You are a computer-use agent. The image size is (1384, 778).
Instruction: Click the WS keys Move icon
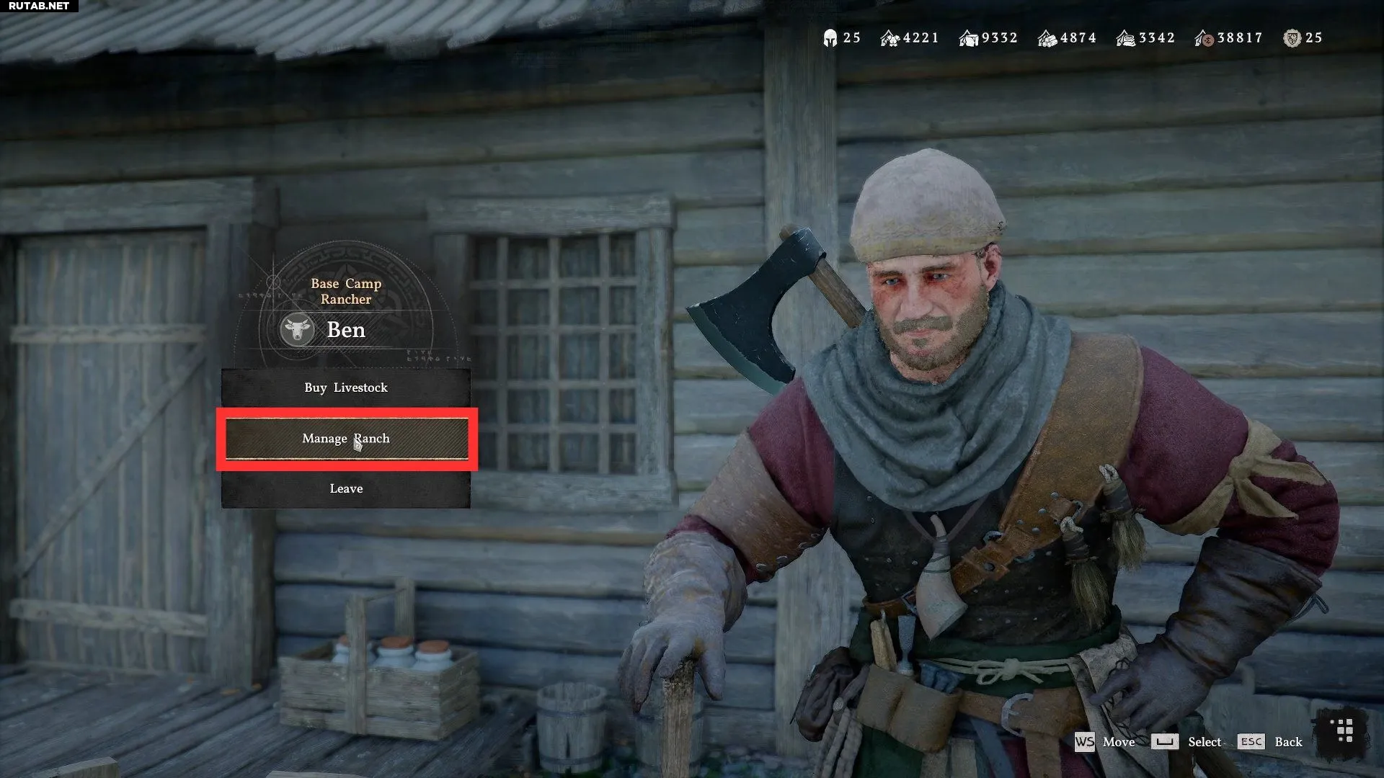tap(1084, 741)
